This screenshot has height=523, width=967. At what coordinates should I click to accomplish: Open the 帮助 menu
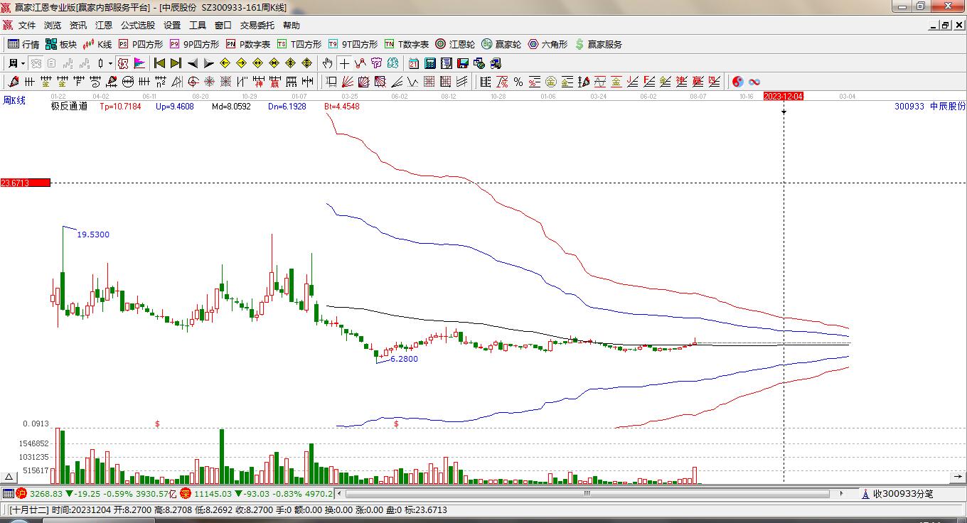point(292,26)
